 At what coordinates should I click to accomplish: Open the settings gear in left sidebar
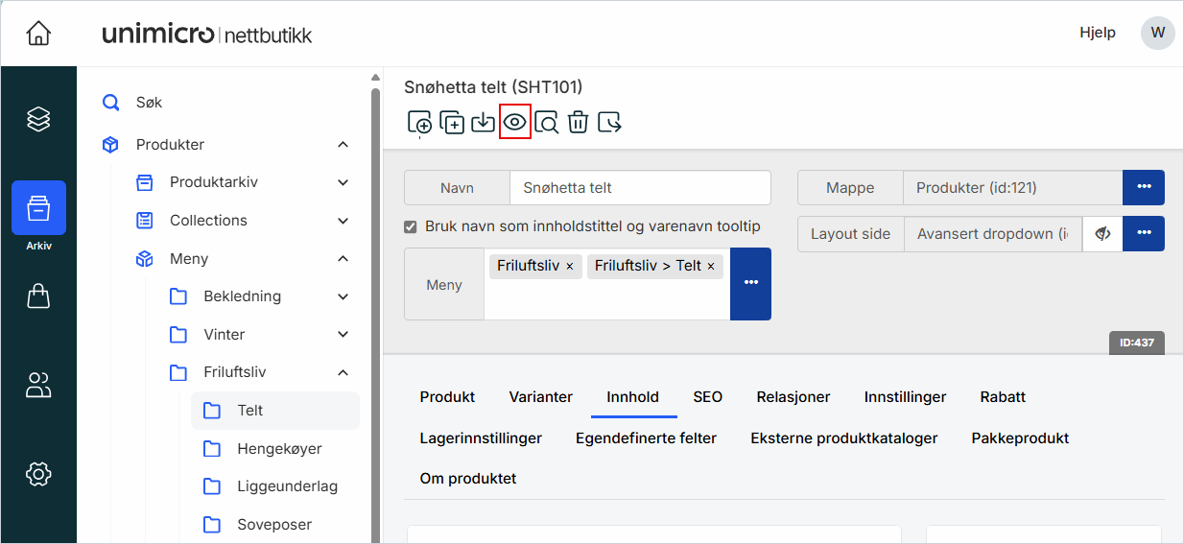[38, 473]
